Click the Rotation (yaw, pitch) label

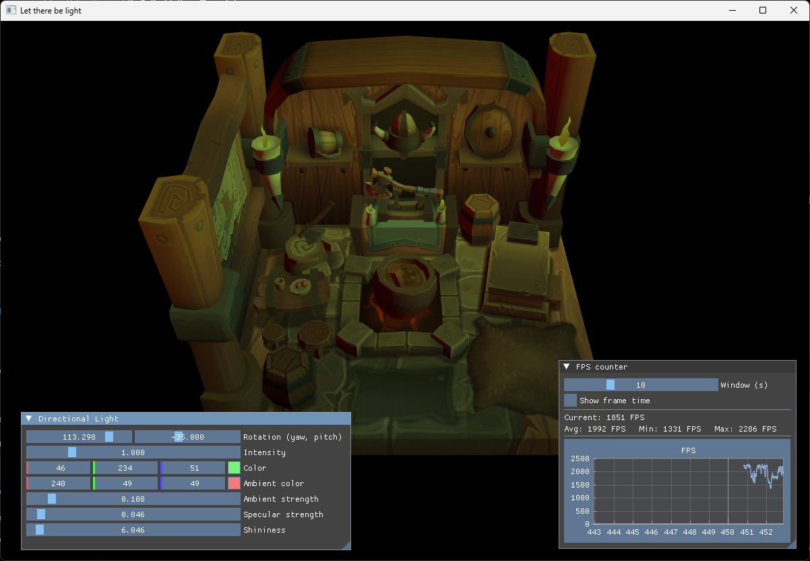pos(292,437)
